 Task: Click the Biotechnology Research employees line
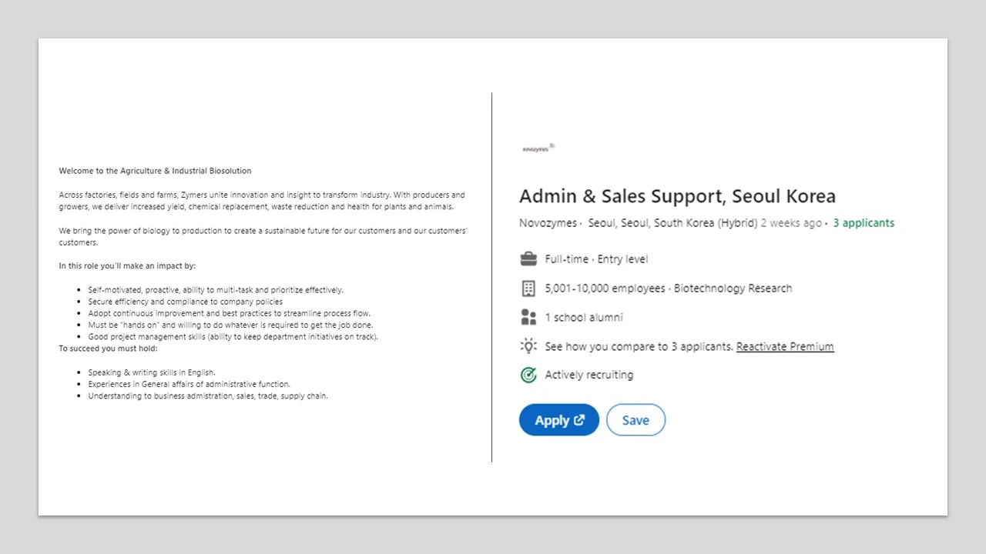pos(668,289)
